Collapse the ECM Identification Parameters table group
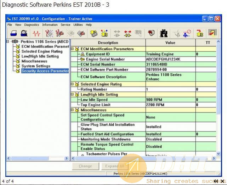Image resolution: width=227 pixels, height=185 pixels. click(72, 49)
